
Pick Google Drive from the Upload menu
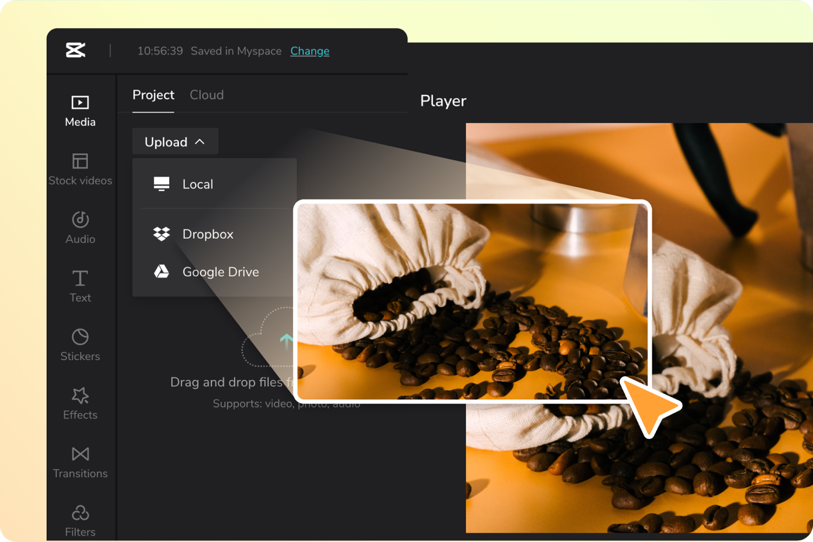[x=221, y=272]
